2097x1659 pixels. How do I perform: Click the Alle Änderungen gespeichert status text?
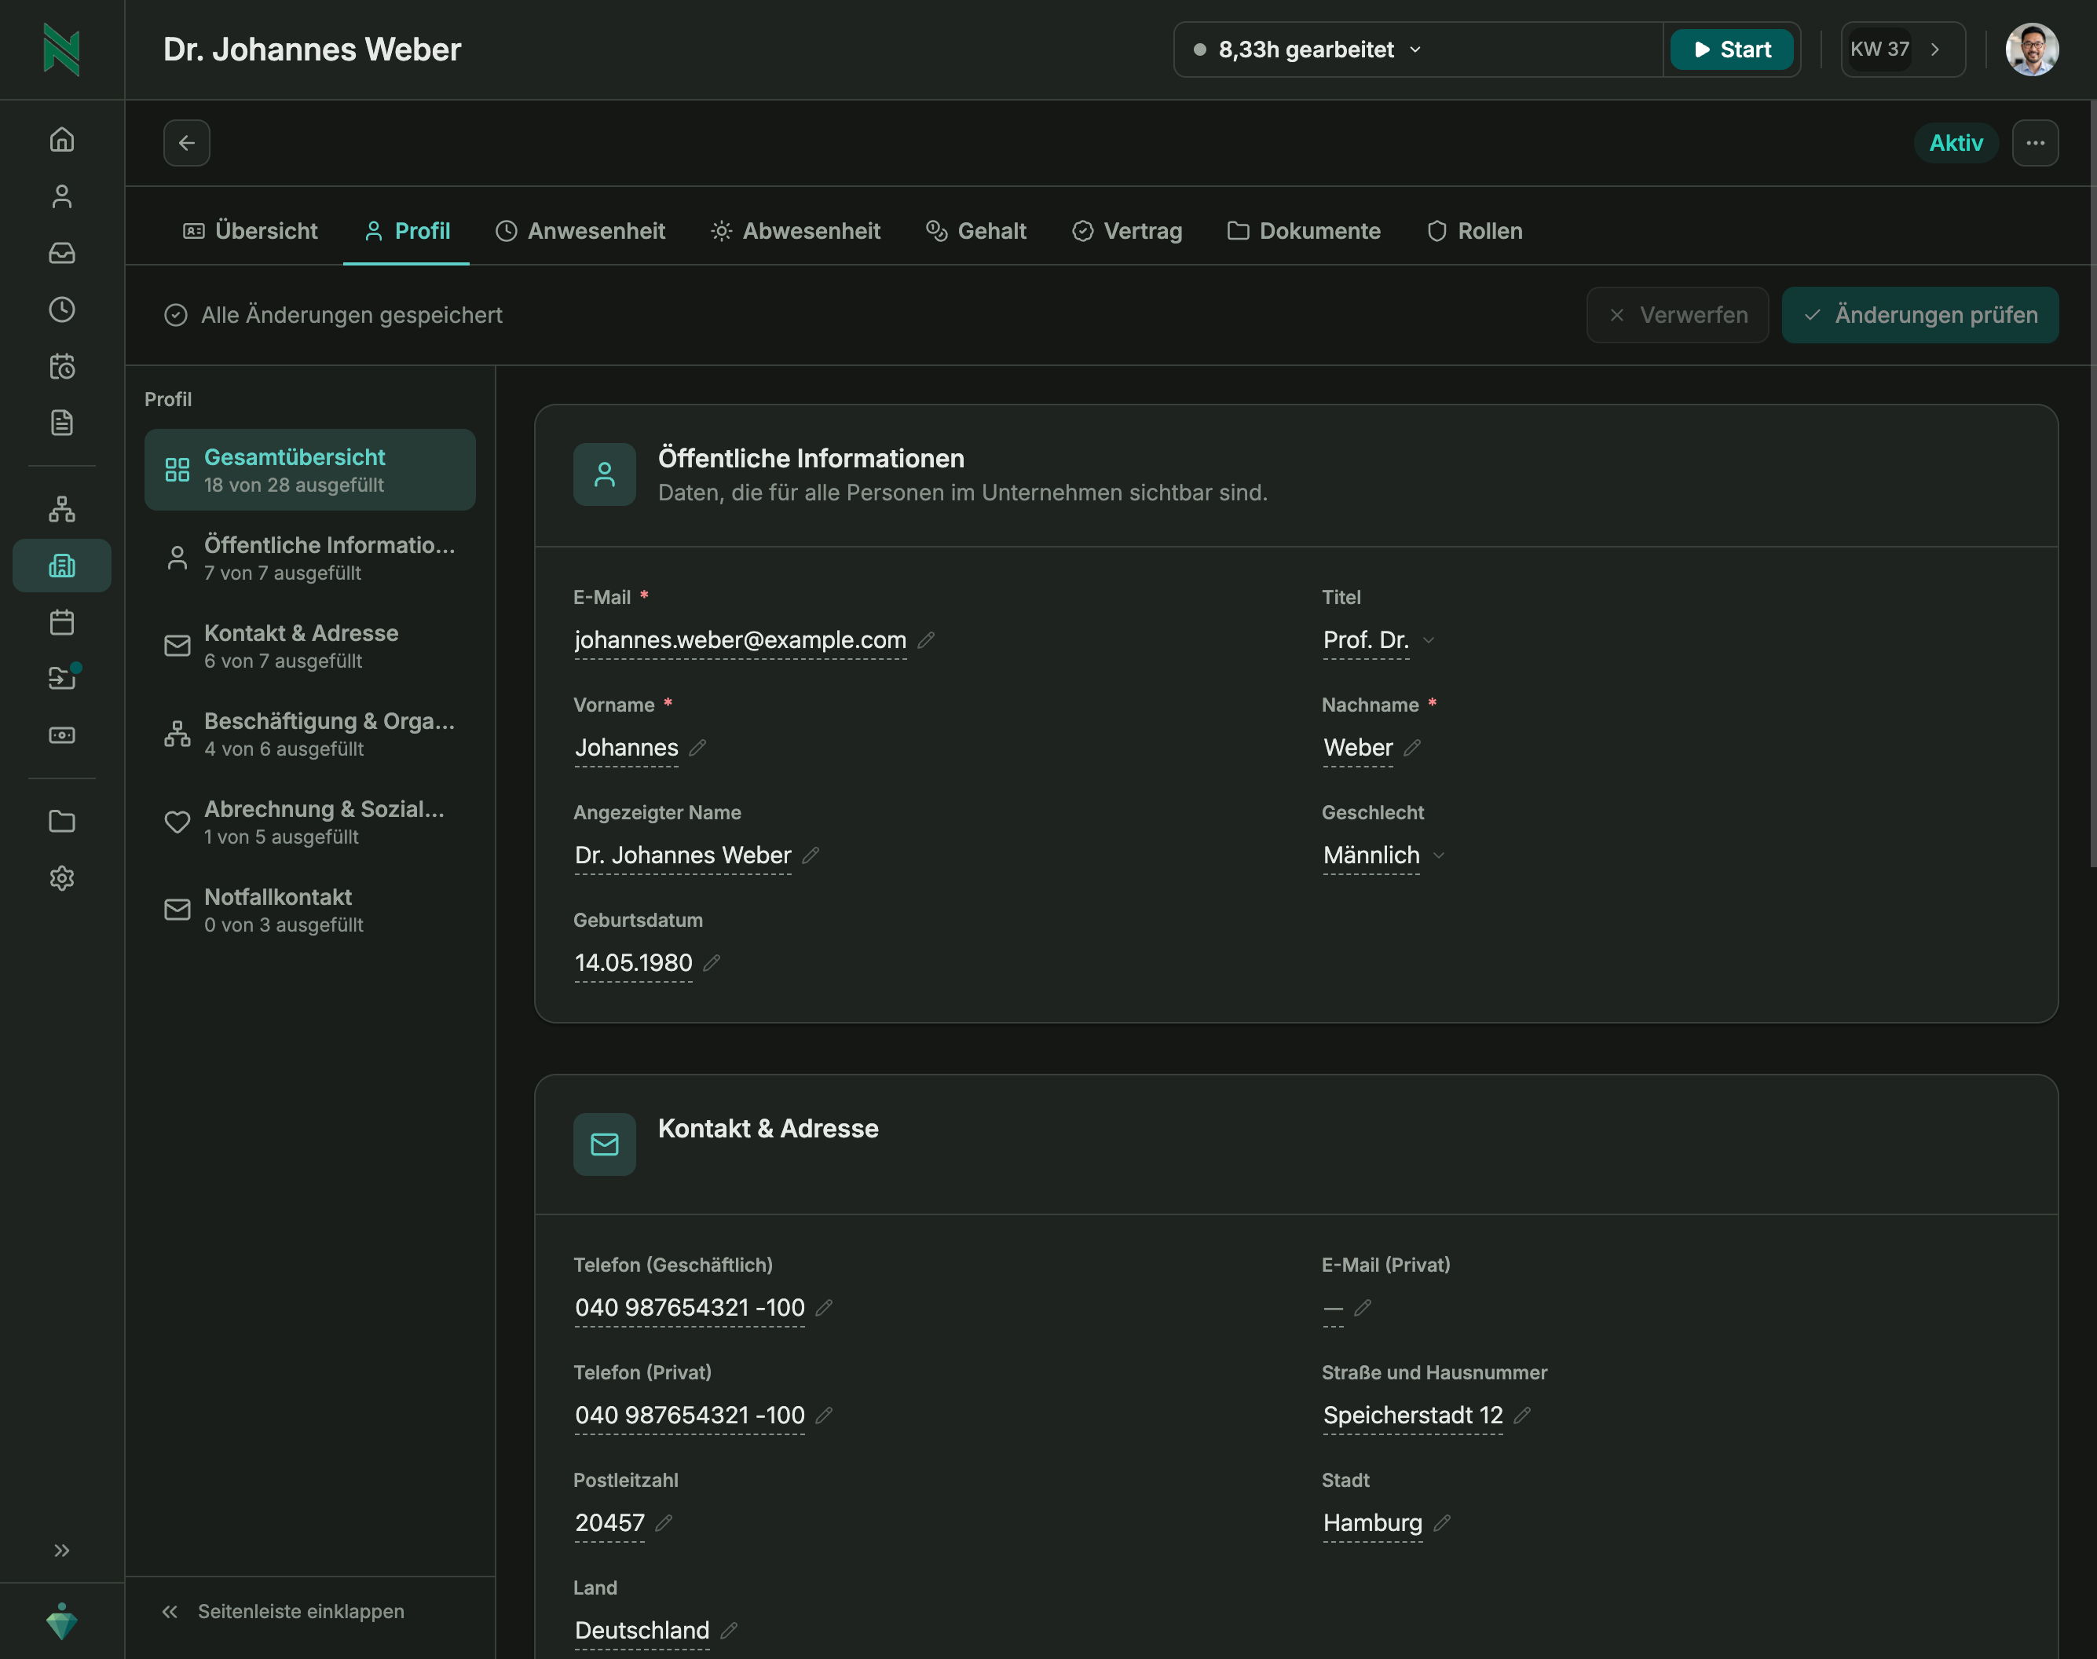pyautogui.click(x=352, y=315)
